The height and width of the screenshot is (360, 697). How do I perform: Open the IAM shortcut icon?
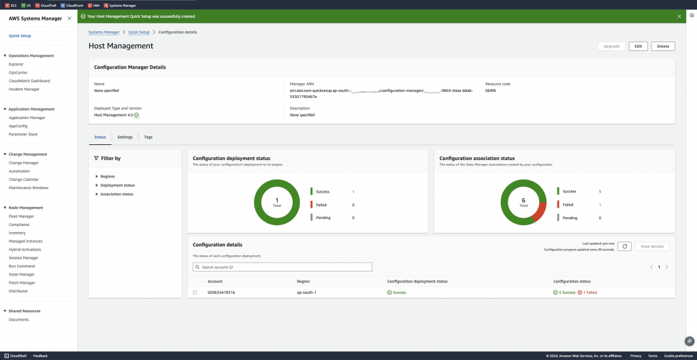[91, 5]
